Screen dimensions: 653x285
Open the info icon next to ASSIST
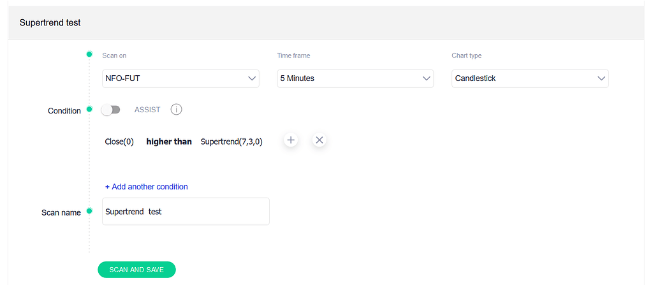(177, 110)
